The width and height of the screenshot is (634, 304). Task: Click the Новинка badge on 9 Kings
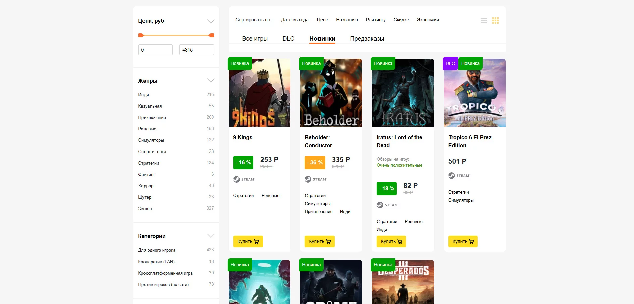pos(240,63)
